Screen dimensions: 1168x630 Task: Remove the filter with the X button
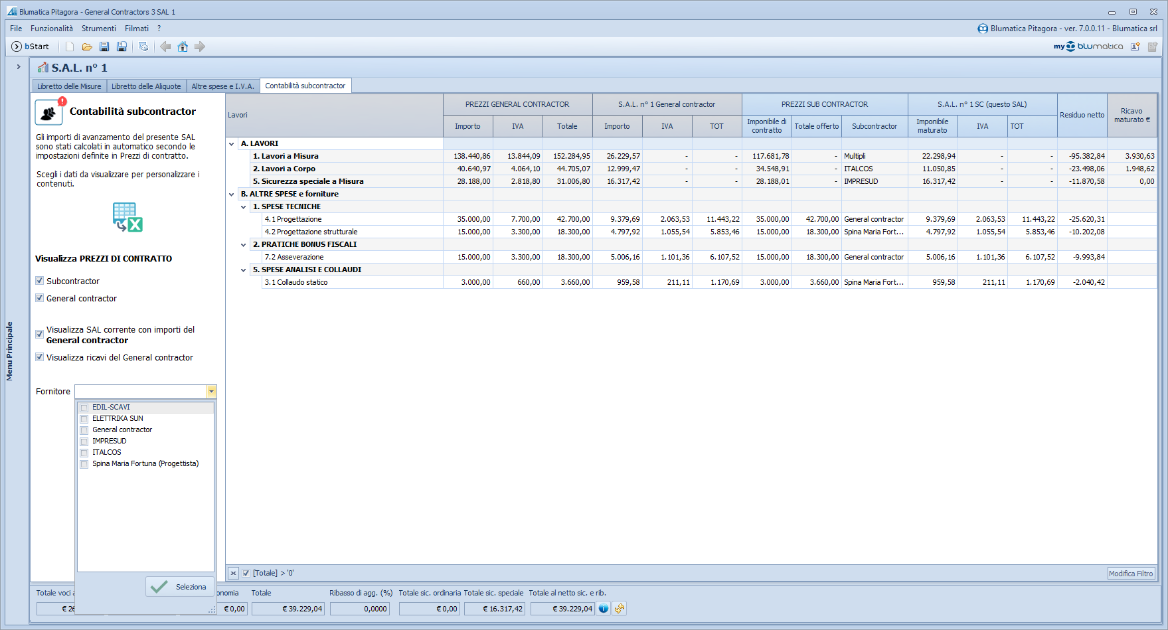(x=233, y=573)
